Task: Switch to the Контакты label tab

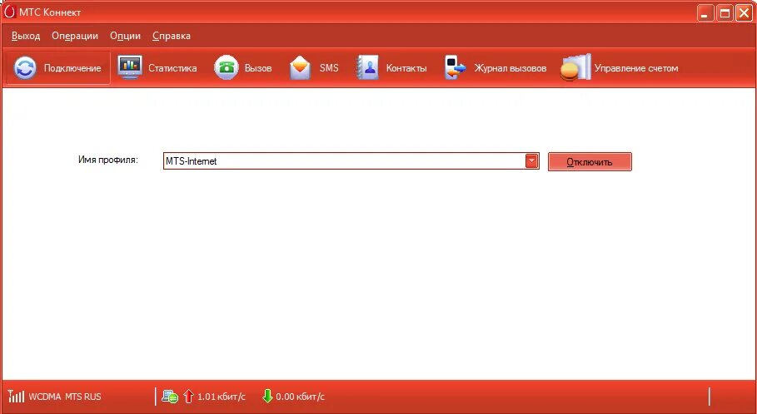Action: [x=406, y=68]
